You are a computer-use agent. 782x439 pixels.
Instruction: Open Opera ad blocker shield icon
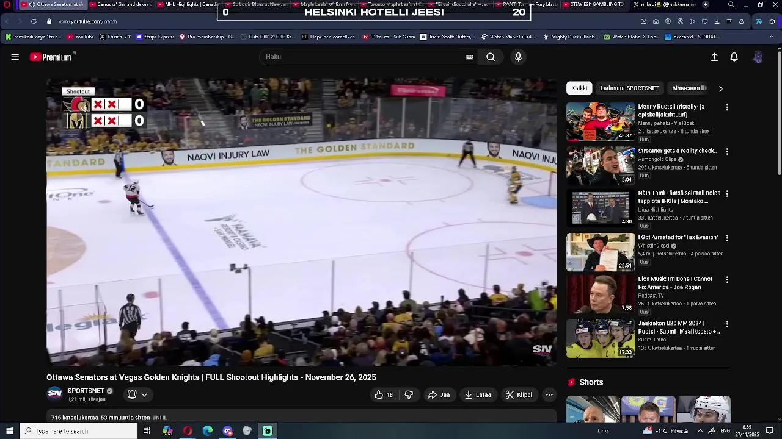[668, 21]
